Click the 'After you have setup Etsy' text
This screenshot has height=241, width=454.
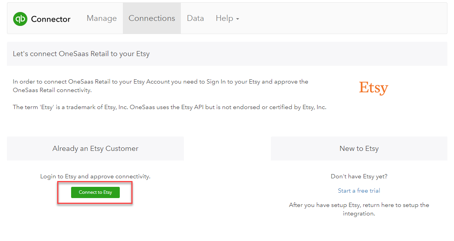pyautogui.click(x=359, y=209)
